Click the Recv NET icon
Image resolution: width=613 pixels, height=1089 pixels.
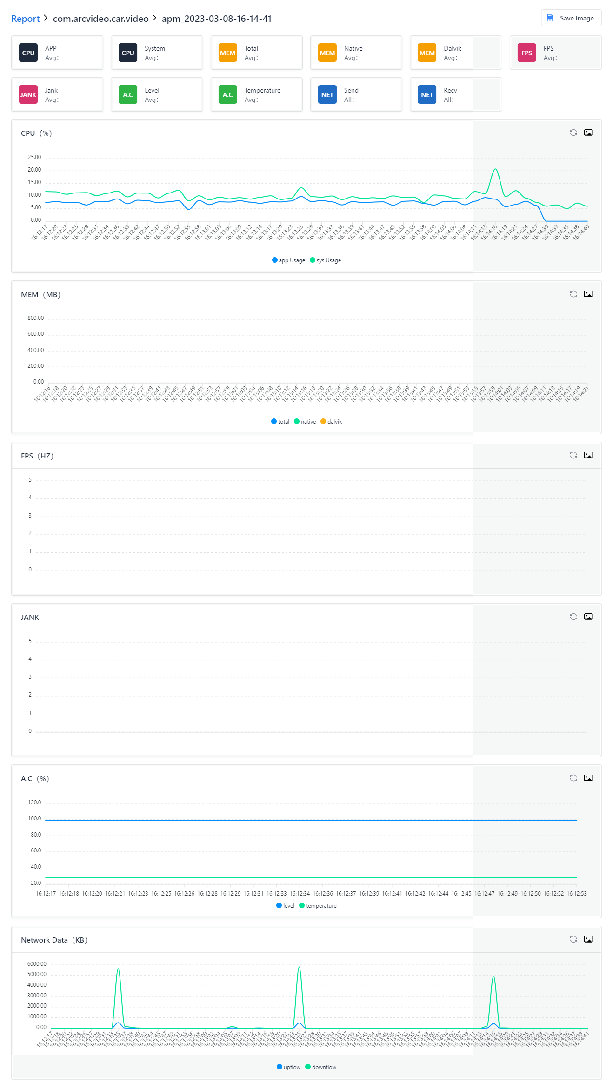pyautogui.click(x=427, y=95)
